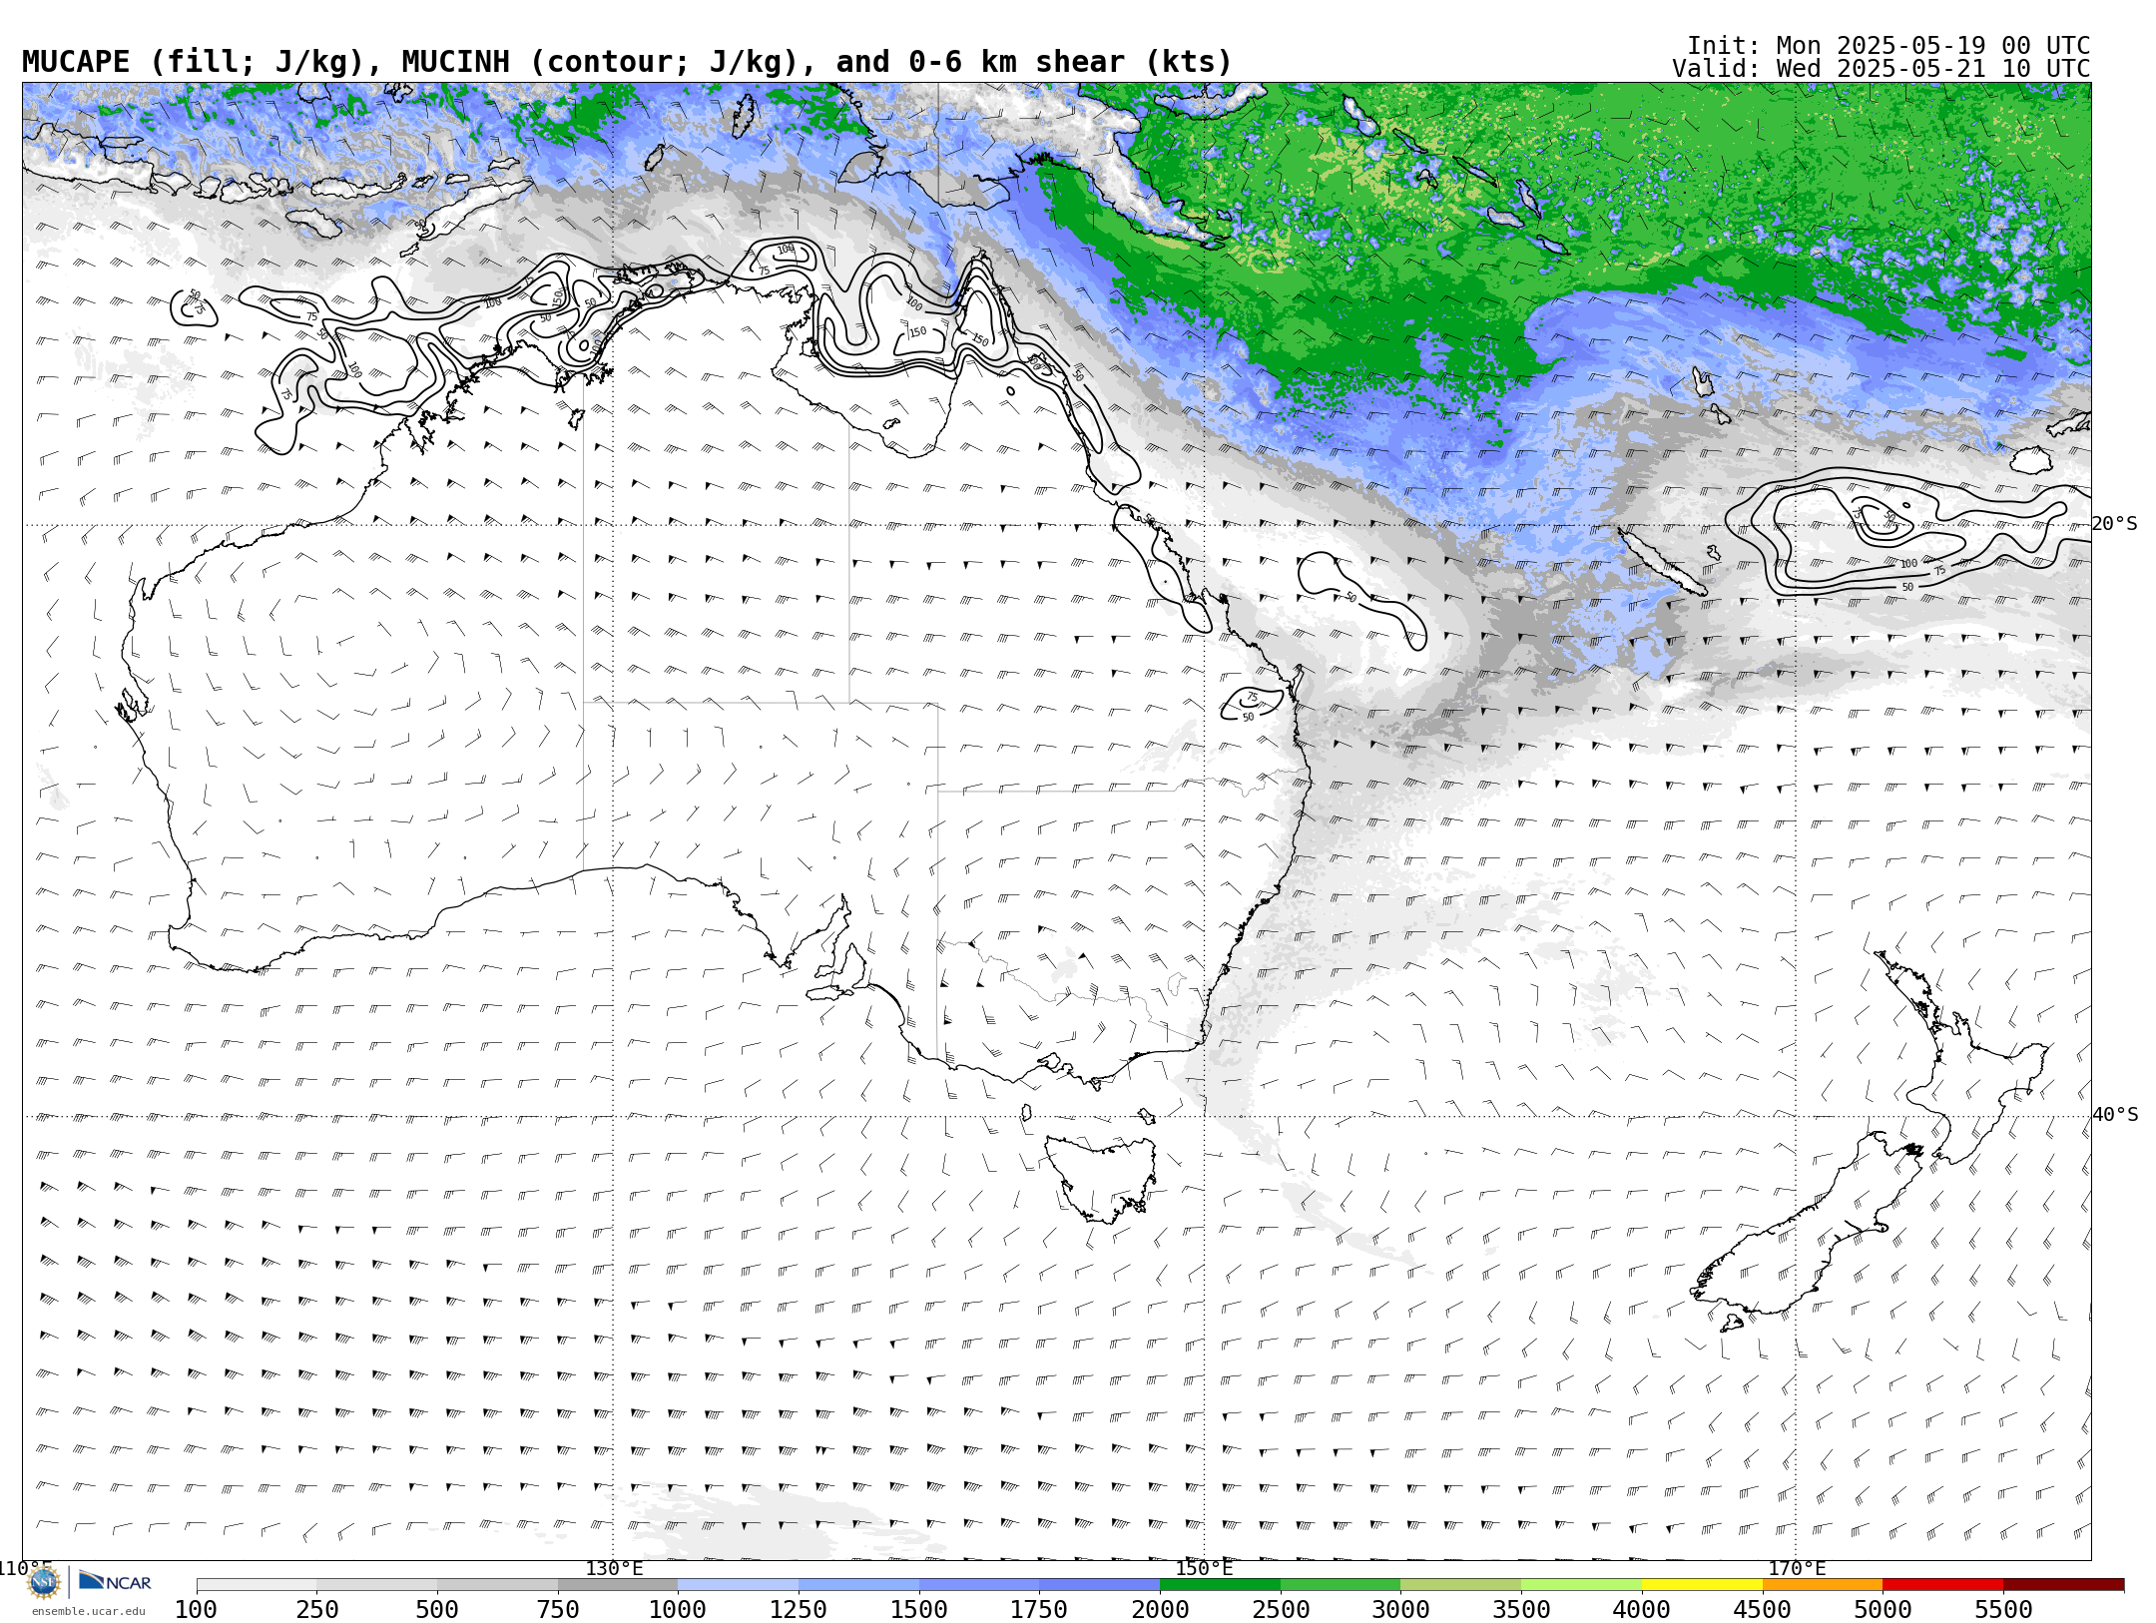Pick the olive green 3000–3500 colorbar swatch
This screenshot has height=1623, width=2156.
[x=1461, y=1585]
